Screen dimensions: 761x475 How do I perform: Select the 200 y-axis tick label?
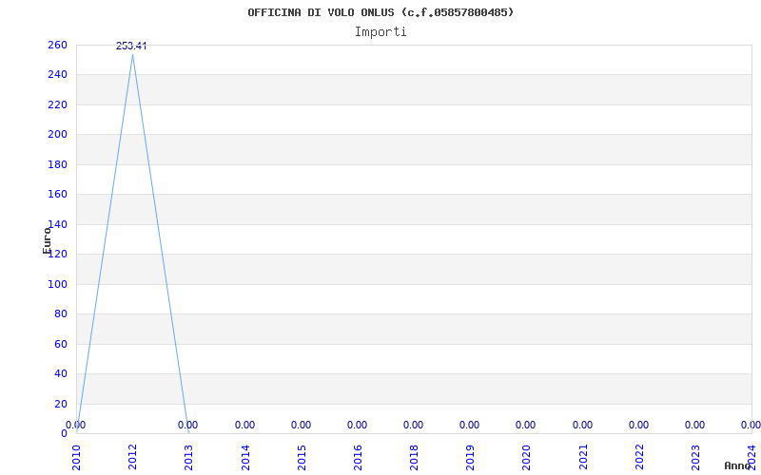coord(57,134)
